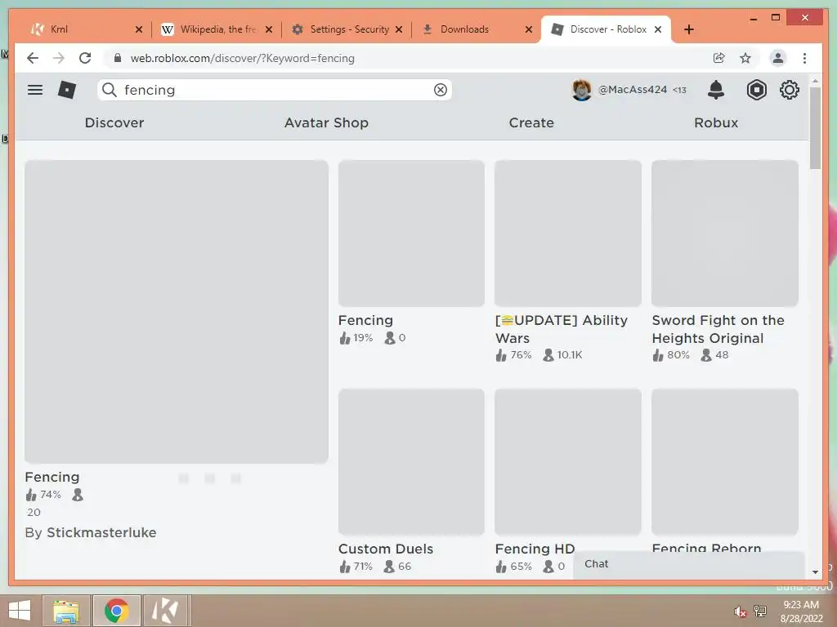Open Chrome three-dot menu
The height and width of the screenshot is (627, 837).
pos(804,58)
